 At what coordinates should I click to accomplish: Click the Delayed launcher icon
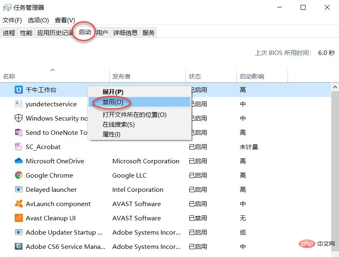click(19, 189)
